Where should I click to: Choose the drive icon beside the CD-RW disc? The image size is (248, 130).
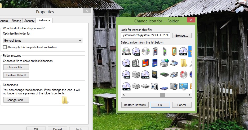click(136, 75)
